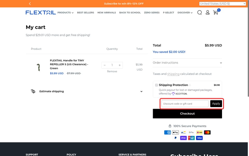The width and height of the screenshot is (249, 156).
Task: Click the SERVICE & PARTNERS footer heading
Action: coord(132,154)
